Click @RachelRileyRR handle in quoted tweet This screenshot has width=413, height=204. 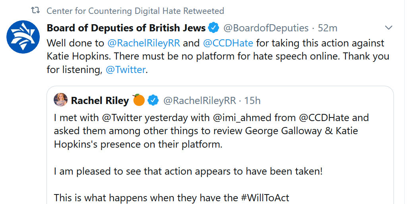(x=200, y=101)
